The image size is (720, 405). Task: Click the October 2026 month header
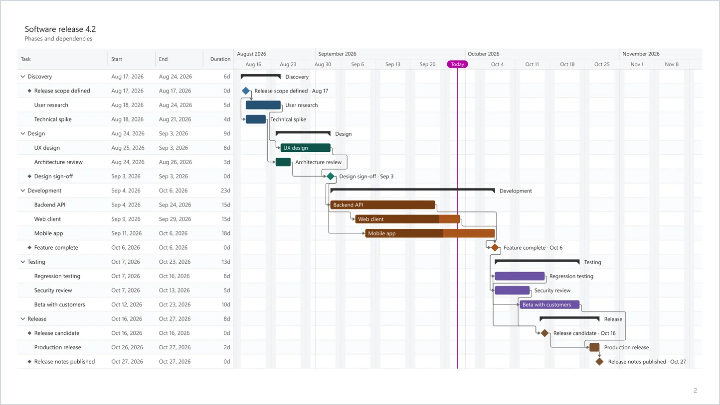484,54
